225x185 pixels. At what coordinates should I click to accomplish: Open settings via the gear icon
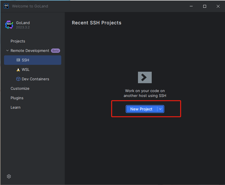tap(9, 176)
